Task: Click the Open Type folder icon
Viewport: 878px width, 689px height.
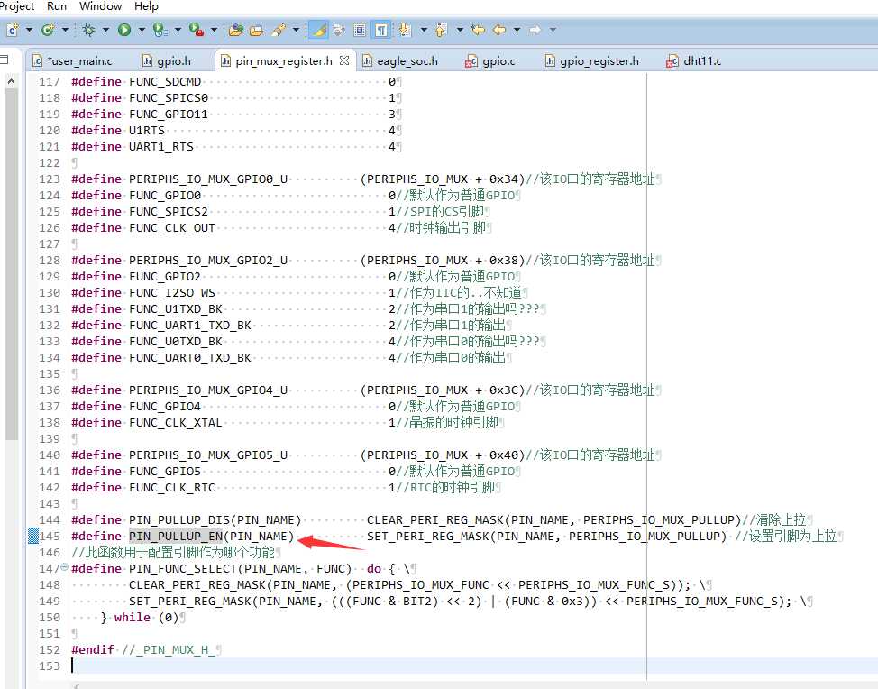Action: point(256,30)
